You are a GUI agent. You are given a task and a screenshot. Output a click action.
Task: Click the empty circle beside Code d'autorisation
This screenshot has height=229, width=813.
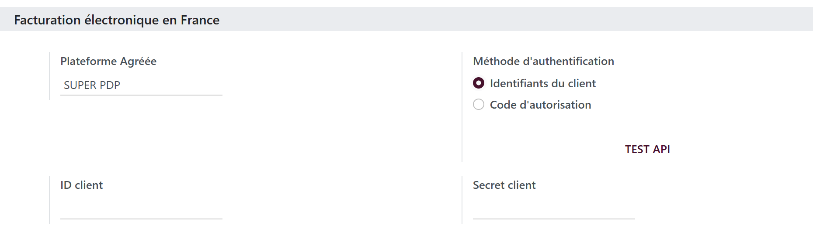[x=479, y=104]
